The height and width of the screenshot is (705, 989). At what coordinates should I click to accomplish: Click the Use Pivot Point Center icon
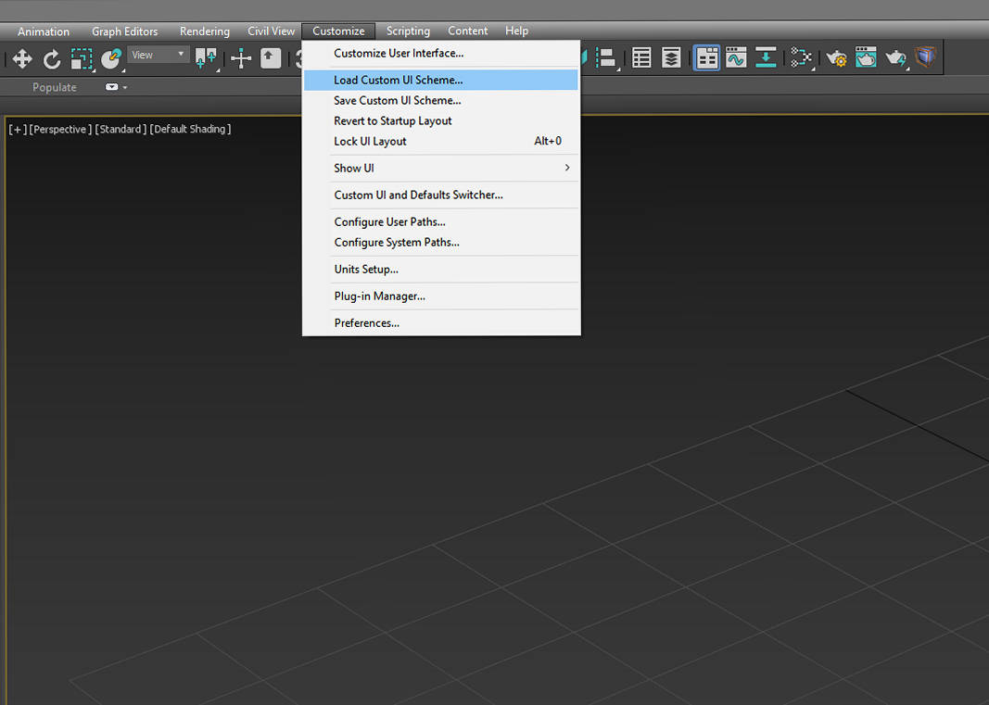207,58
